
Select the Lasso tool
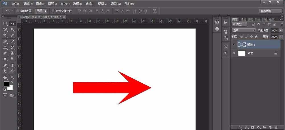tap(5, 30)
